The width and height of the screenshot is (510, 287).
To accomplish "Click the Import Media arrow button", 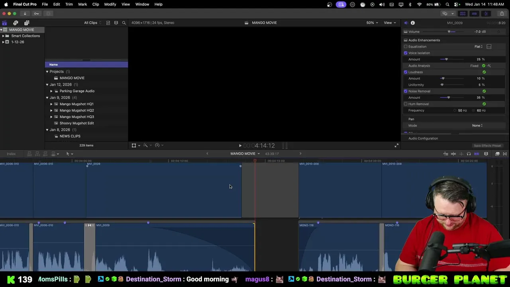I will point(25,14).
